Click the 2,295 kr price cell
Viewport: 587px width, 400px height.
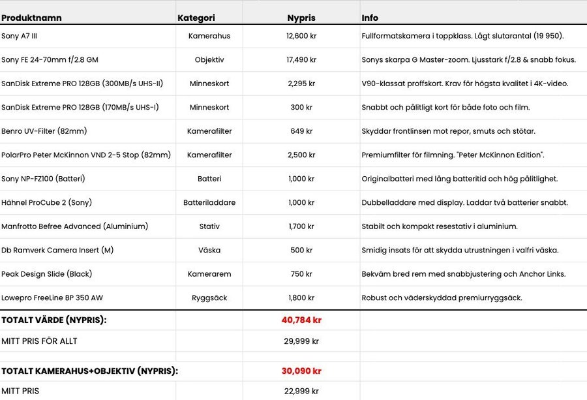pyautogui.click(x=301, y=84)
